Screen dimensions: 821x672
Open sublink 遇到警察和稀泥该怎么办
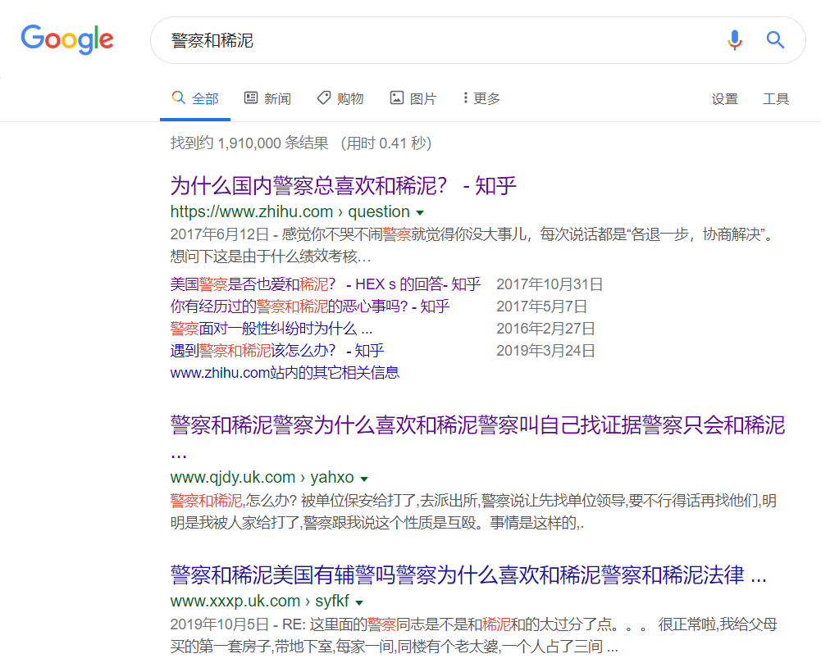pos(276,351)
